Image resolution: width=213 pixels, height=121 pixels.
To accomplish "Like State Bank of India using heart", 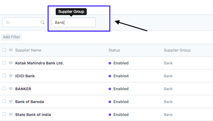I will pos(11,114).
